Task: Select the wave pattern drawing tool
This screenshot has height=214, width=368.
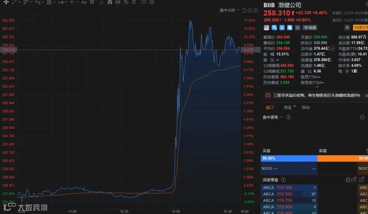Action: point(37,2)
